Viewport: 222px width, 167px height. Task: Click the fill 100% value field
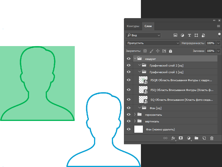point(211,51)
